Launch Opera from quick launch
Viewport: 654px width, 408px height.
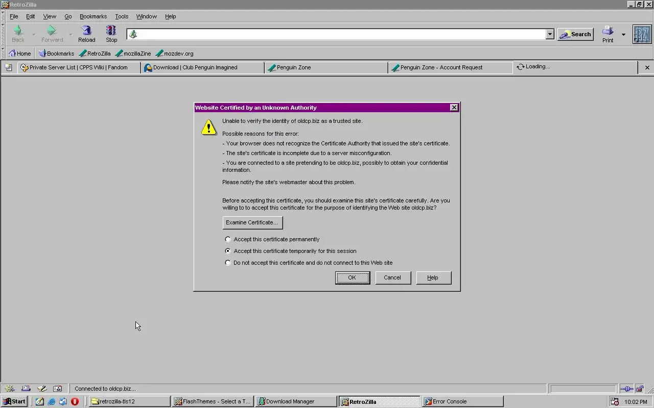[x=75, y=401]
